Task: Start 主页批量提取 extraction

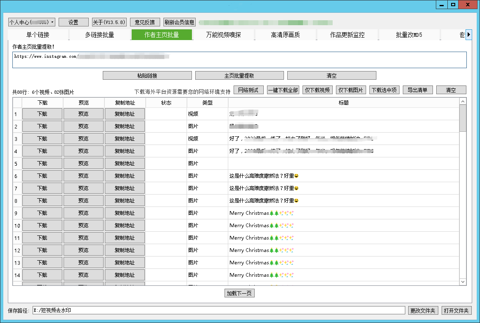Action: pos(239,76)
